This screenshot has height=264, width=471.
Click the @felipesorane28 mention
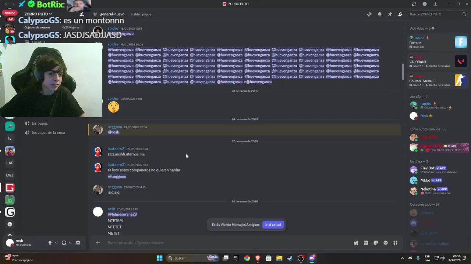click(x=122, y=214)
